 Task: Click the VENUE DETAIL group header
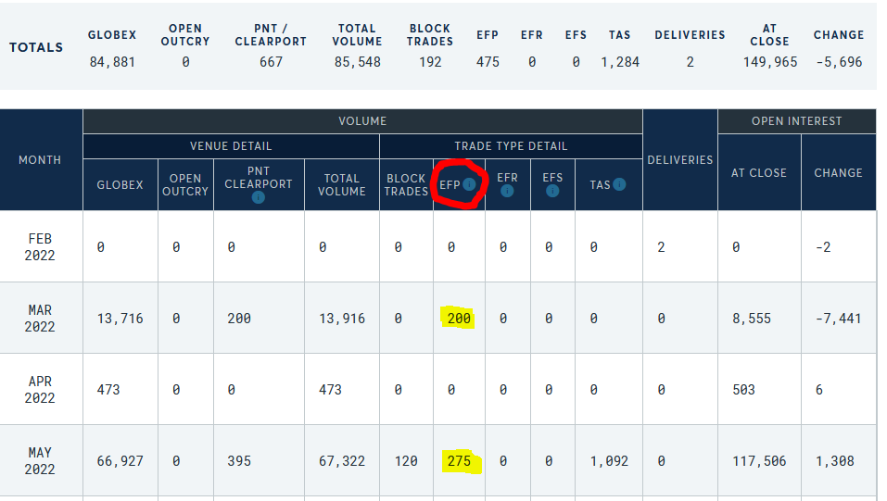click(231, 146)
